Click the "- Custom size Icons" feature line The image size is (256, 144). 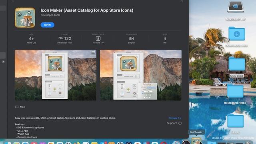pos(26,137)
